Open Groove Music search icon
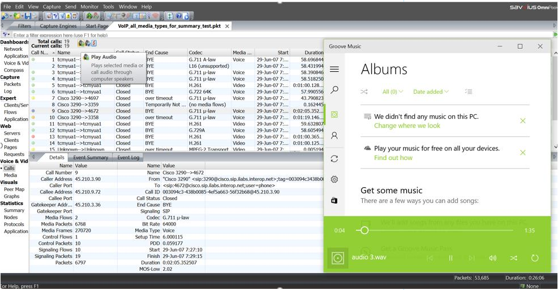The image size is (558, 290). 334,90
